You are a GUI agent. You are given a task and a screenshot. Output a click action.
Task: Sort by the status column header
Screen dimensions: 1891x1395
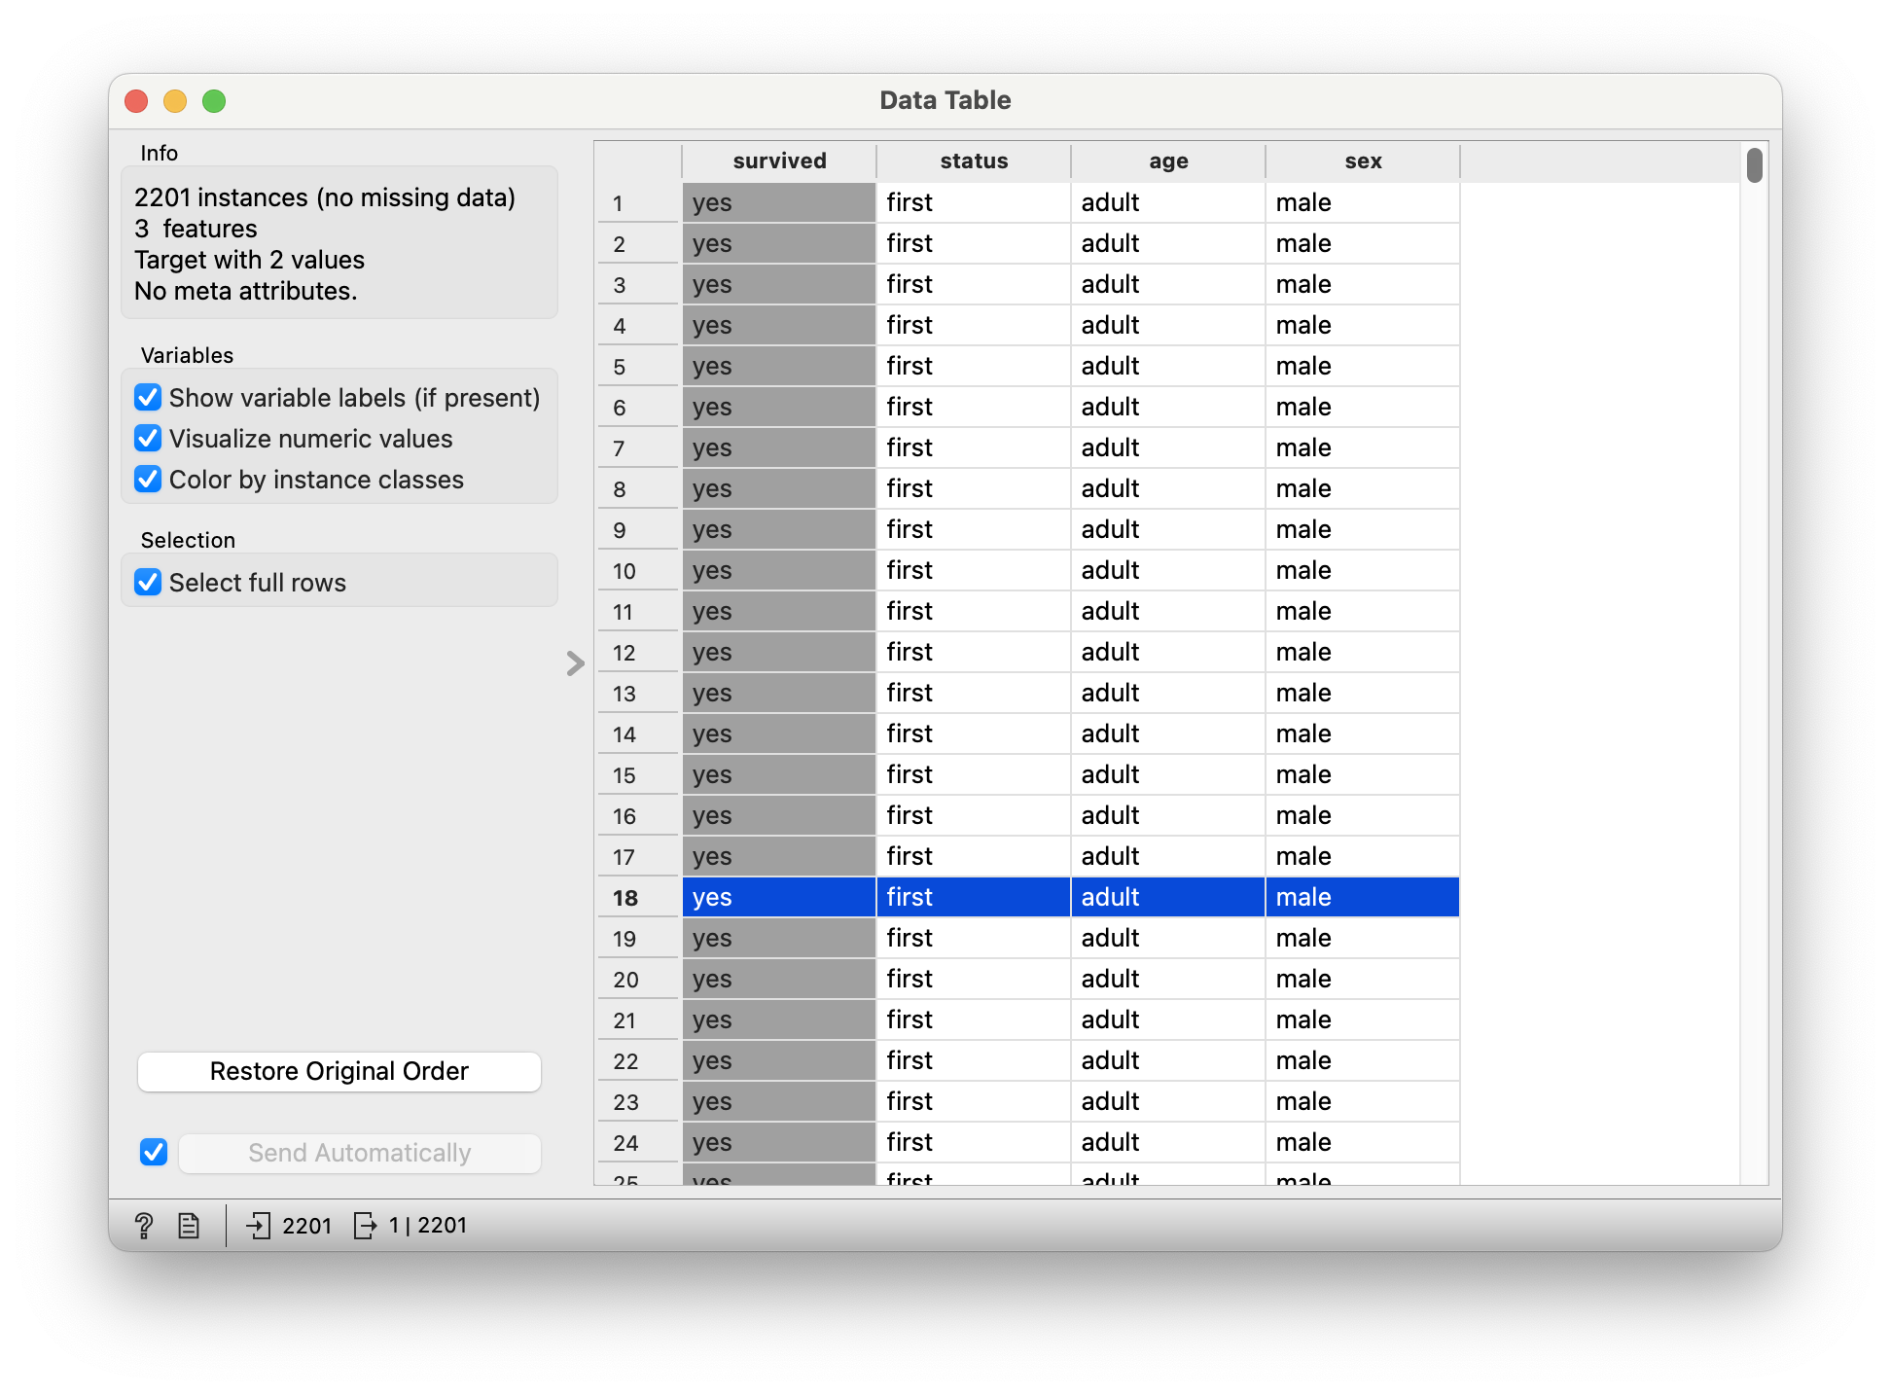[974, 161]
